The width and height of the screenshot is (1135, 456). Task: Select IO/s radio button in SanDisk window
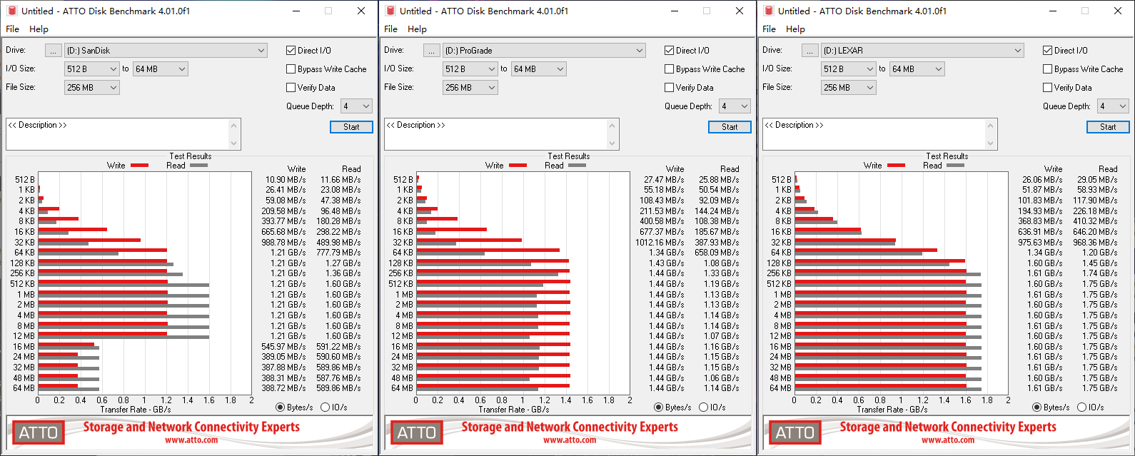pyautogui.click(x=326, y=407)
